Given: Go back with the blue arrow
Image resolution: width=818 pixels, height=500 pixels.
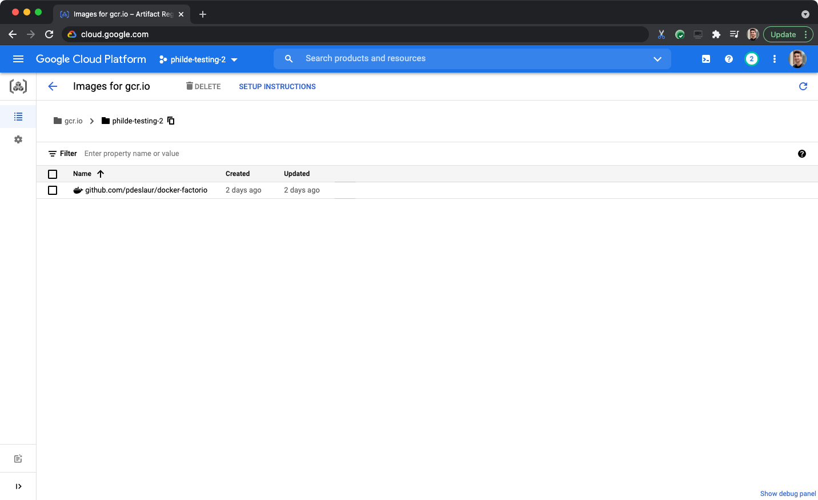Looking at the screenshot, I should [x=53, y=86].
